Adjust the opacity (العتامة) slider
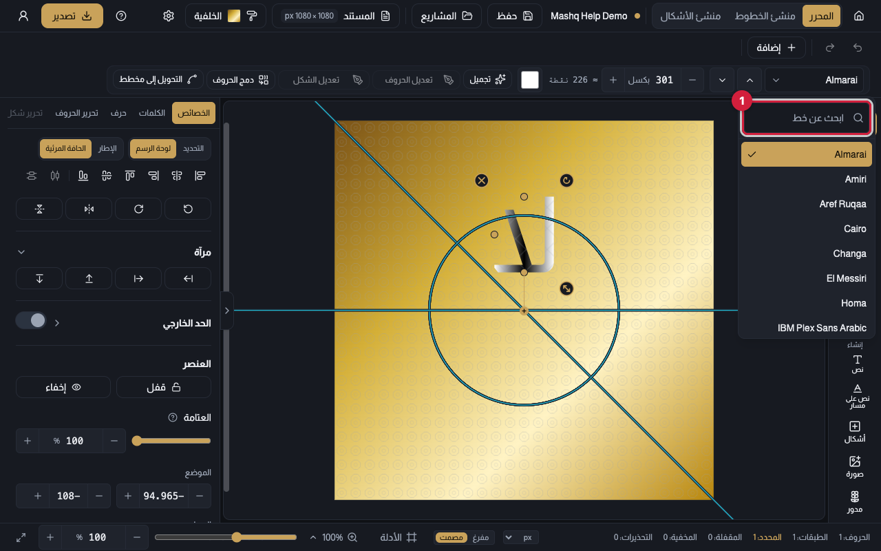The image size is (881, 551). [x=171, y=441]
